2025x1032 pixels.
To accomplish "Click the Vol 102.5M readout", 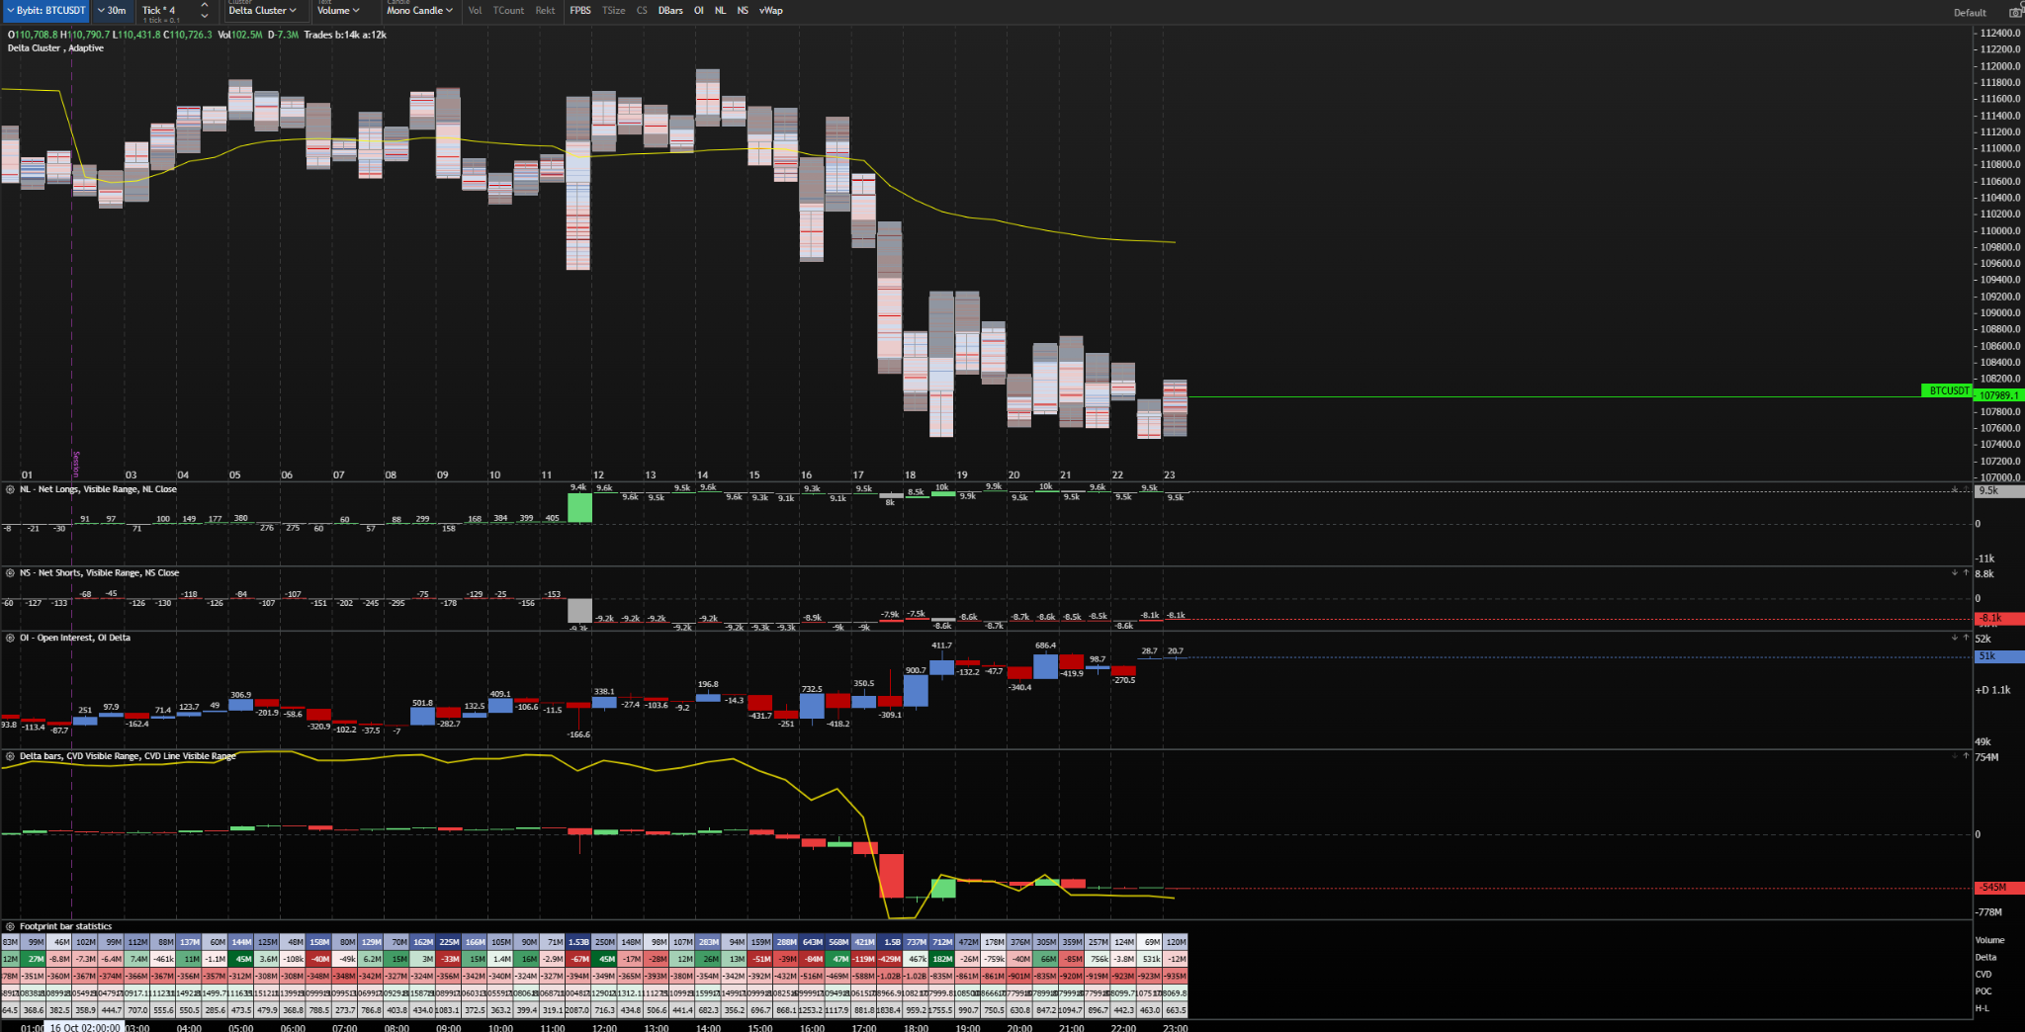I will click(x=239, y=35).
